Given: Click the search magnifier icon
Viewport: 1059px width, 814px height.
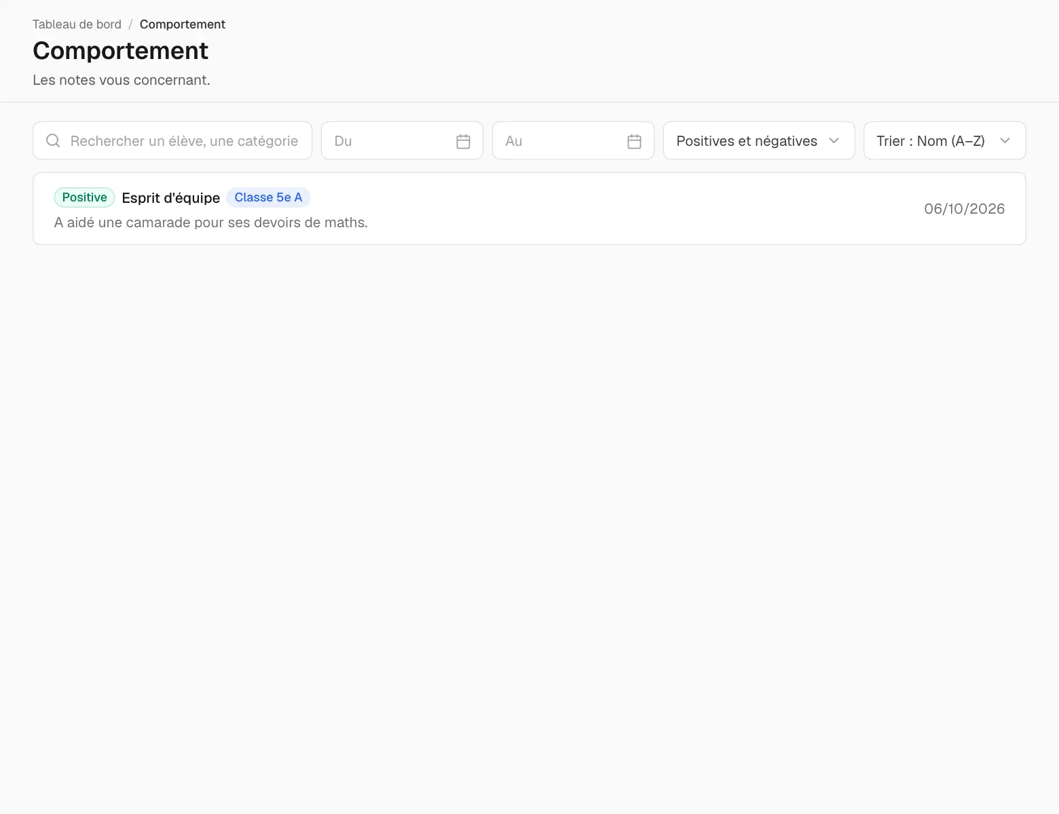Looking at the screenshot, I should pyautogui.click(x=53, y=140).
